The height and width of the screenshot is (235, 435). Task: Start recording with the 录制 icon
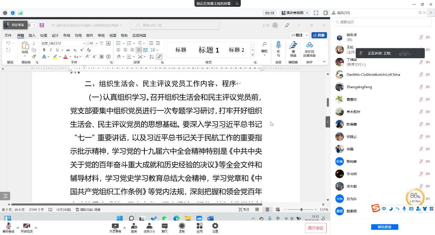pos(182,226)
